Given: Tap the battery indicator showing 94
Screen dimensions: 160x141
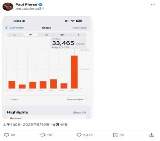Looking at the screenshot, I should 79,21.
